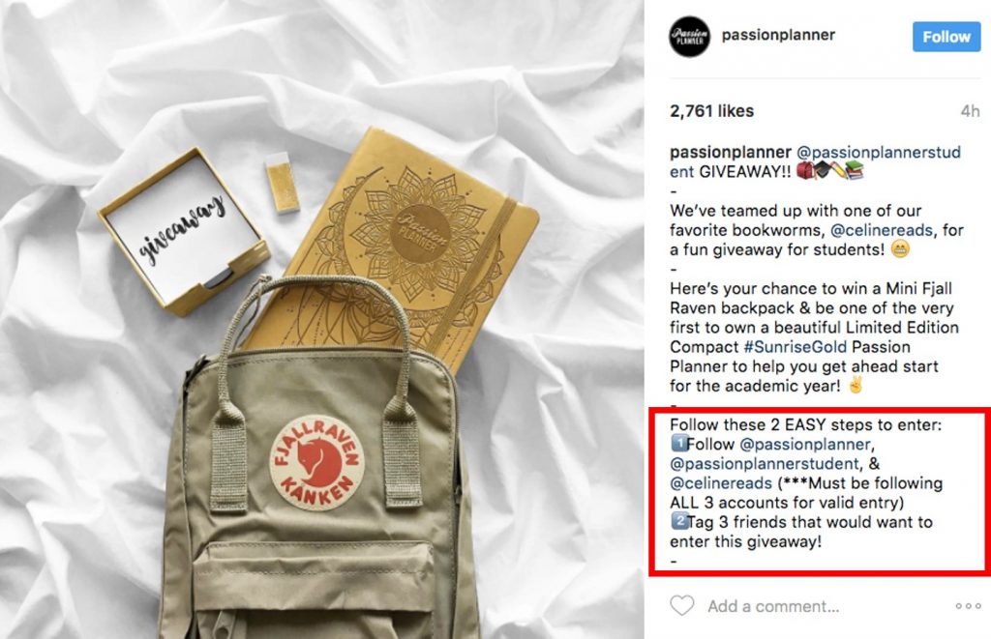
Task: Open @celinereads mention in entry steps
Action: 721,483
